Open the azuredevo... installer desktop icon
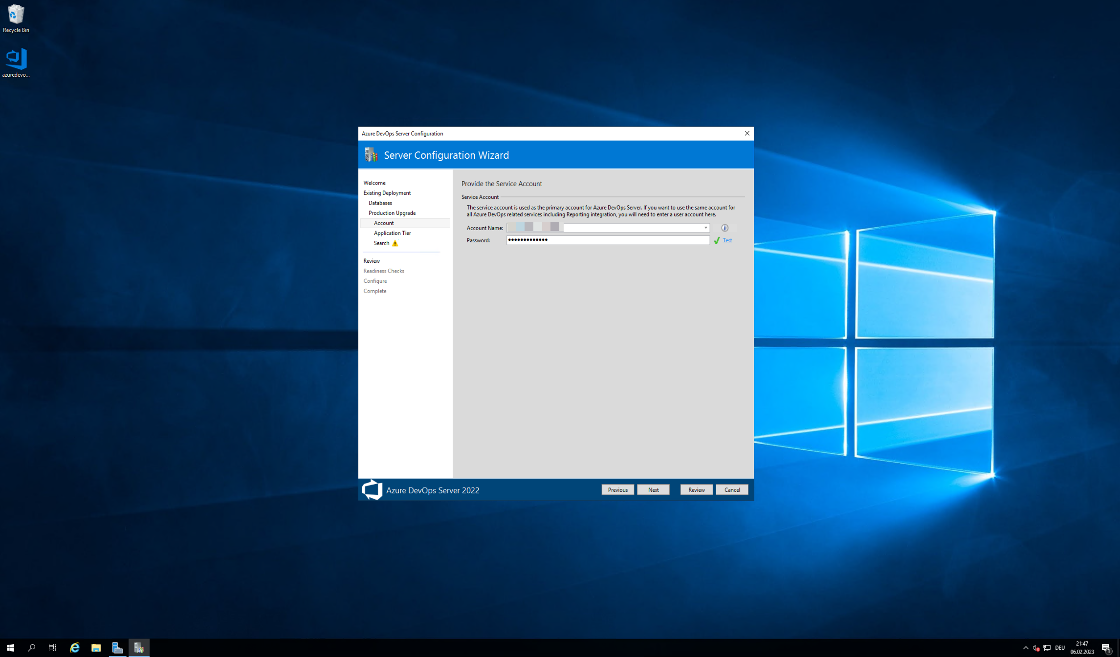The width and height of the screenshot is (1120, 657). pos(16,63)
